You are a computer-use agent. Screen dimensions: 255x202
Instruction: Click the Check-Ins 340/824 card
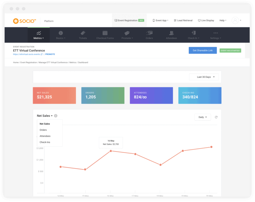[x=200, y=95]
